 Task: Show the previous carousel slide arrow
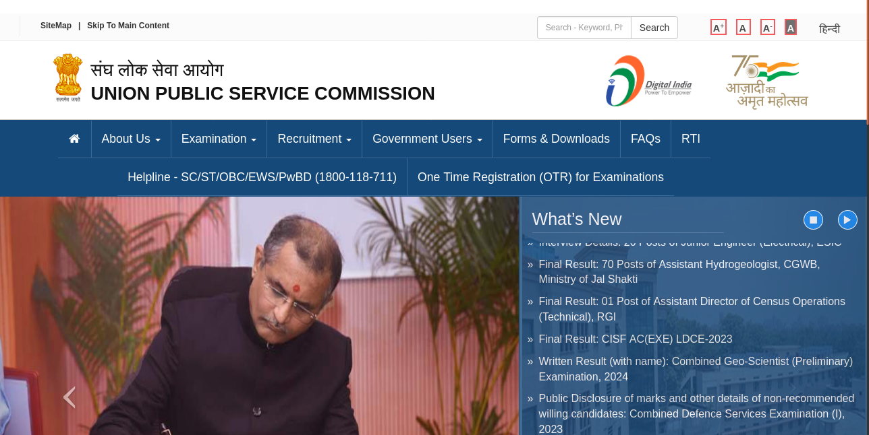[69, 397]
